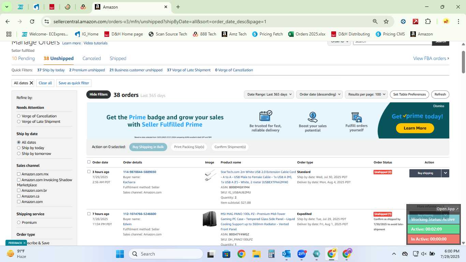Click Learn More on Prime banner
The image size is (466, 262).
[415, 128]
